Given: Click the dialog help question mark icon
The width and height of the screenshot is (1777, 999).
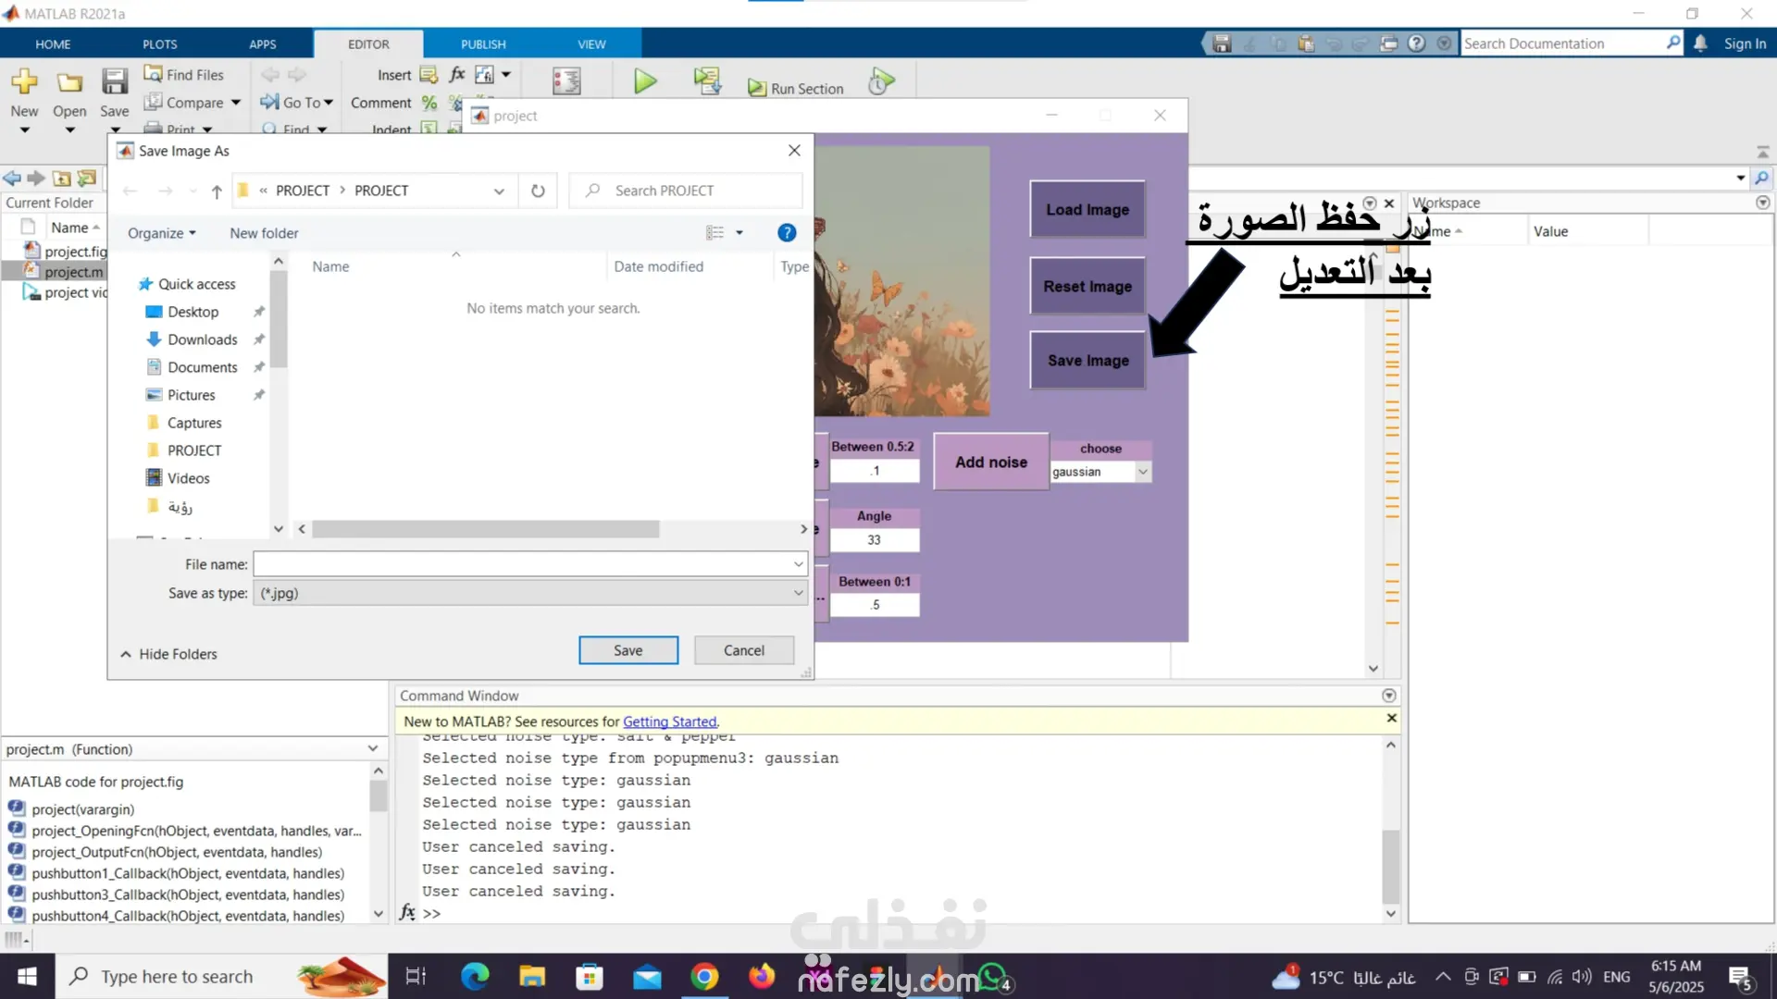Looking at the screenshot, I should 787,233.
